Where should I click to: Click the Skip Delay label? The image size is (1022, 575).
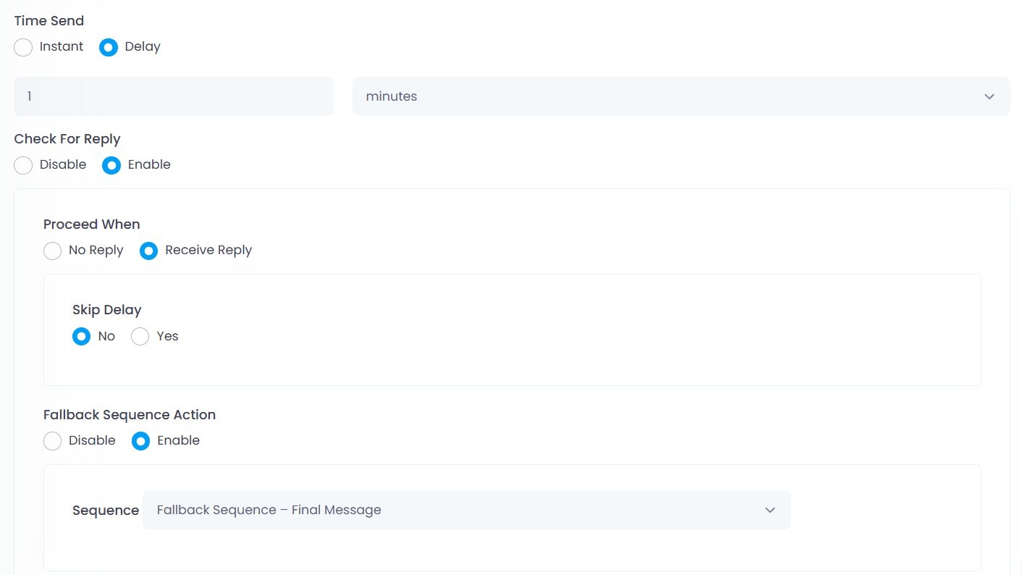(107, 310)
